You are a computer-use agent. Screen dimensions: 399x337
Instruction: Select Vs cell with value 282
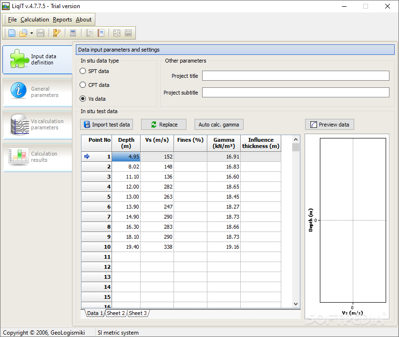click(x=157, y=187)
